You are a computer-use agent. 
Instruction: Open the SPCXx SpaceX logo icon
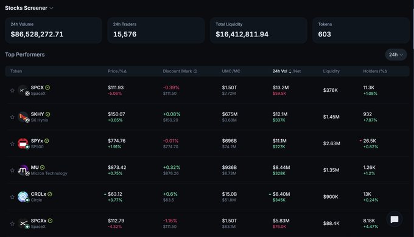[x=23, y=223]
